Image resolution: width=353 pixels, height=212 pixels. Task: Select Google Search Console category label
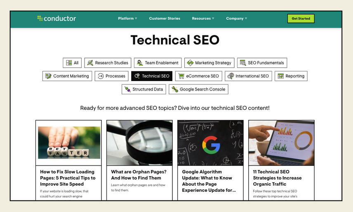(x=202, y=89)
